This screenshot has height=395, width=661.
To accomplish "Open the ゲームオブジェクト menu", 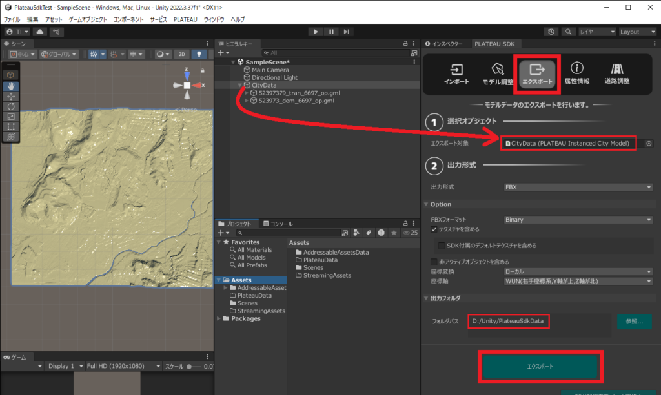I will [x=88, y=19].
